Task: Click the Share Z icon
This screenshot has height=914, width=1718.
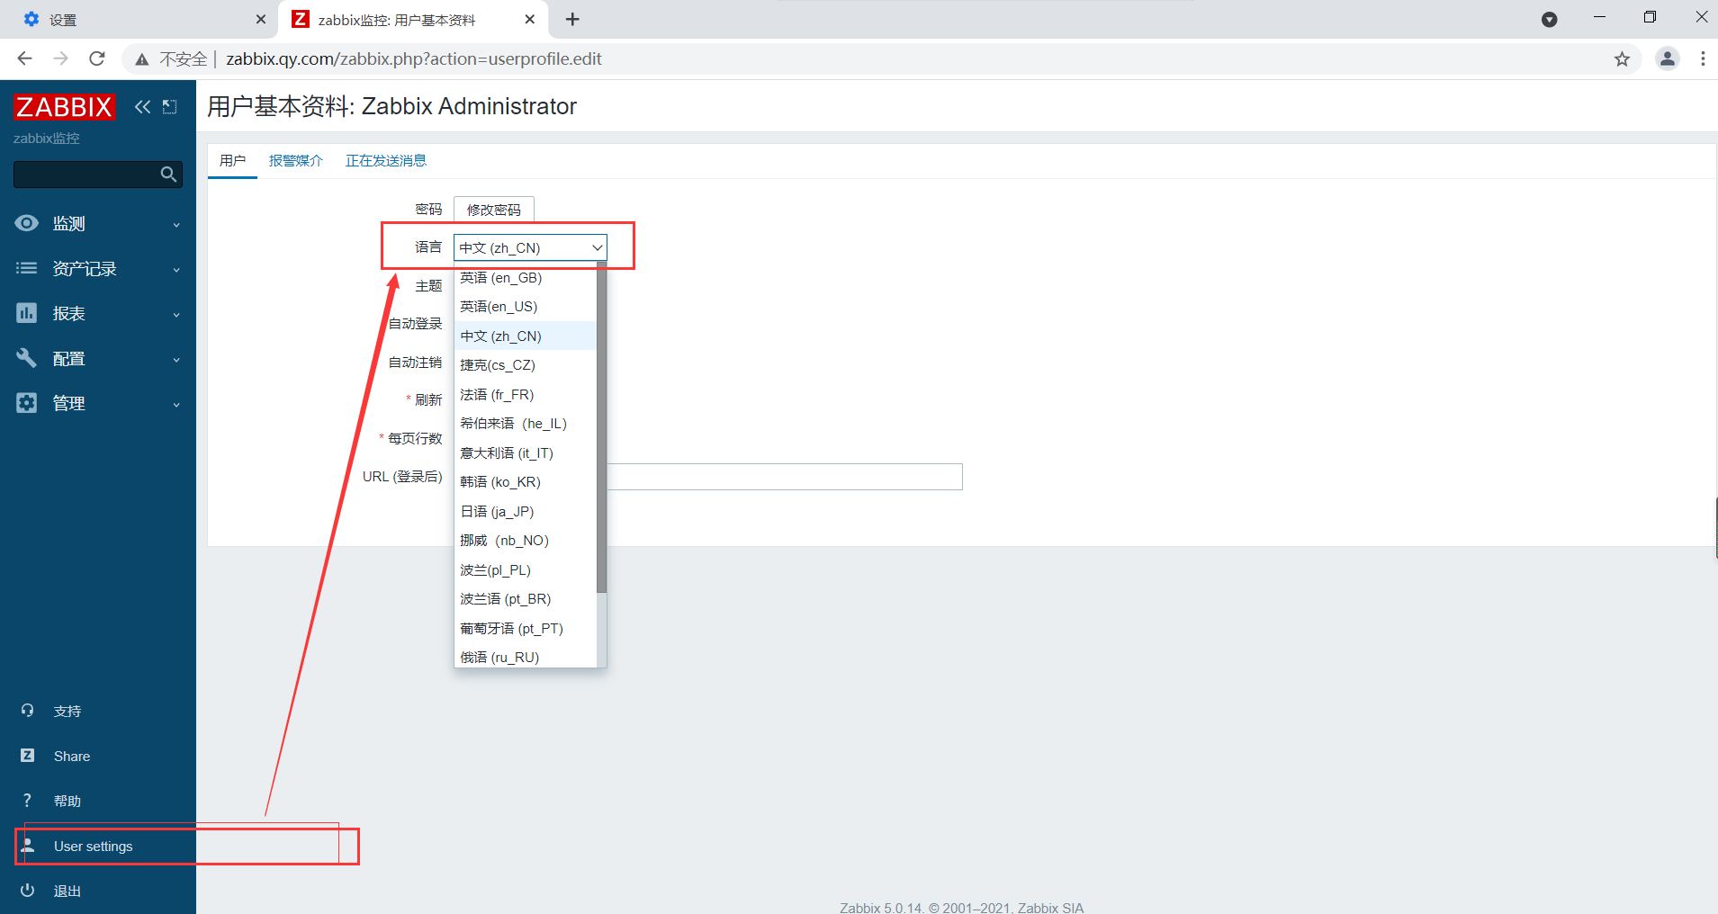Action: tap(28, 756)
